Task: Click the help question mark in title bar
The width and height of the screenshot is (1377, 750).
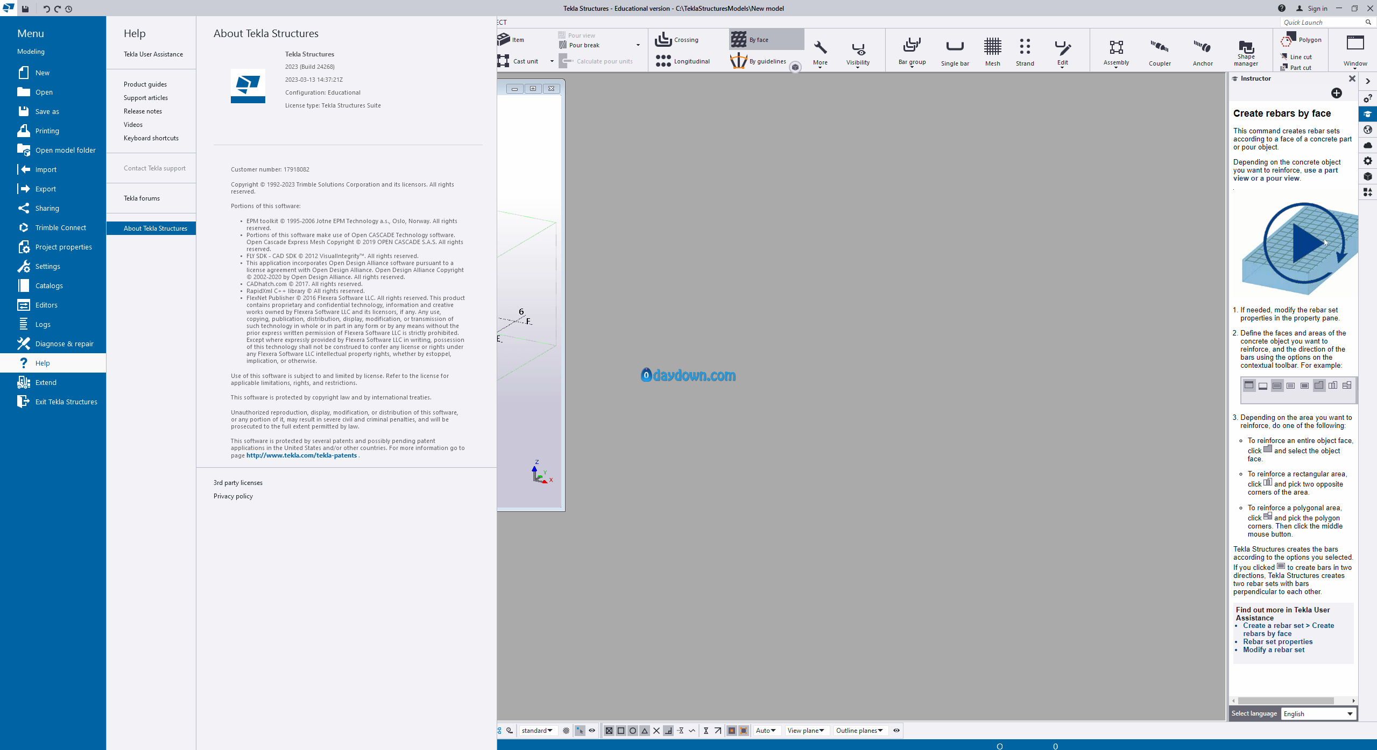Action: (1282, 8)
